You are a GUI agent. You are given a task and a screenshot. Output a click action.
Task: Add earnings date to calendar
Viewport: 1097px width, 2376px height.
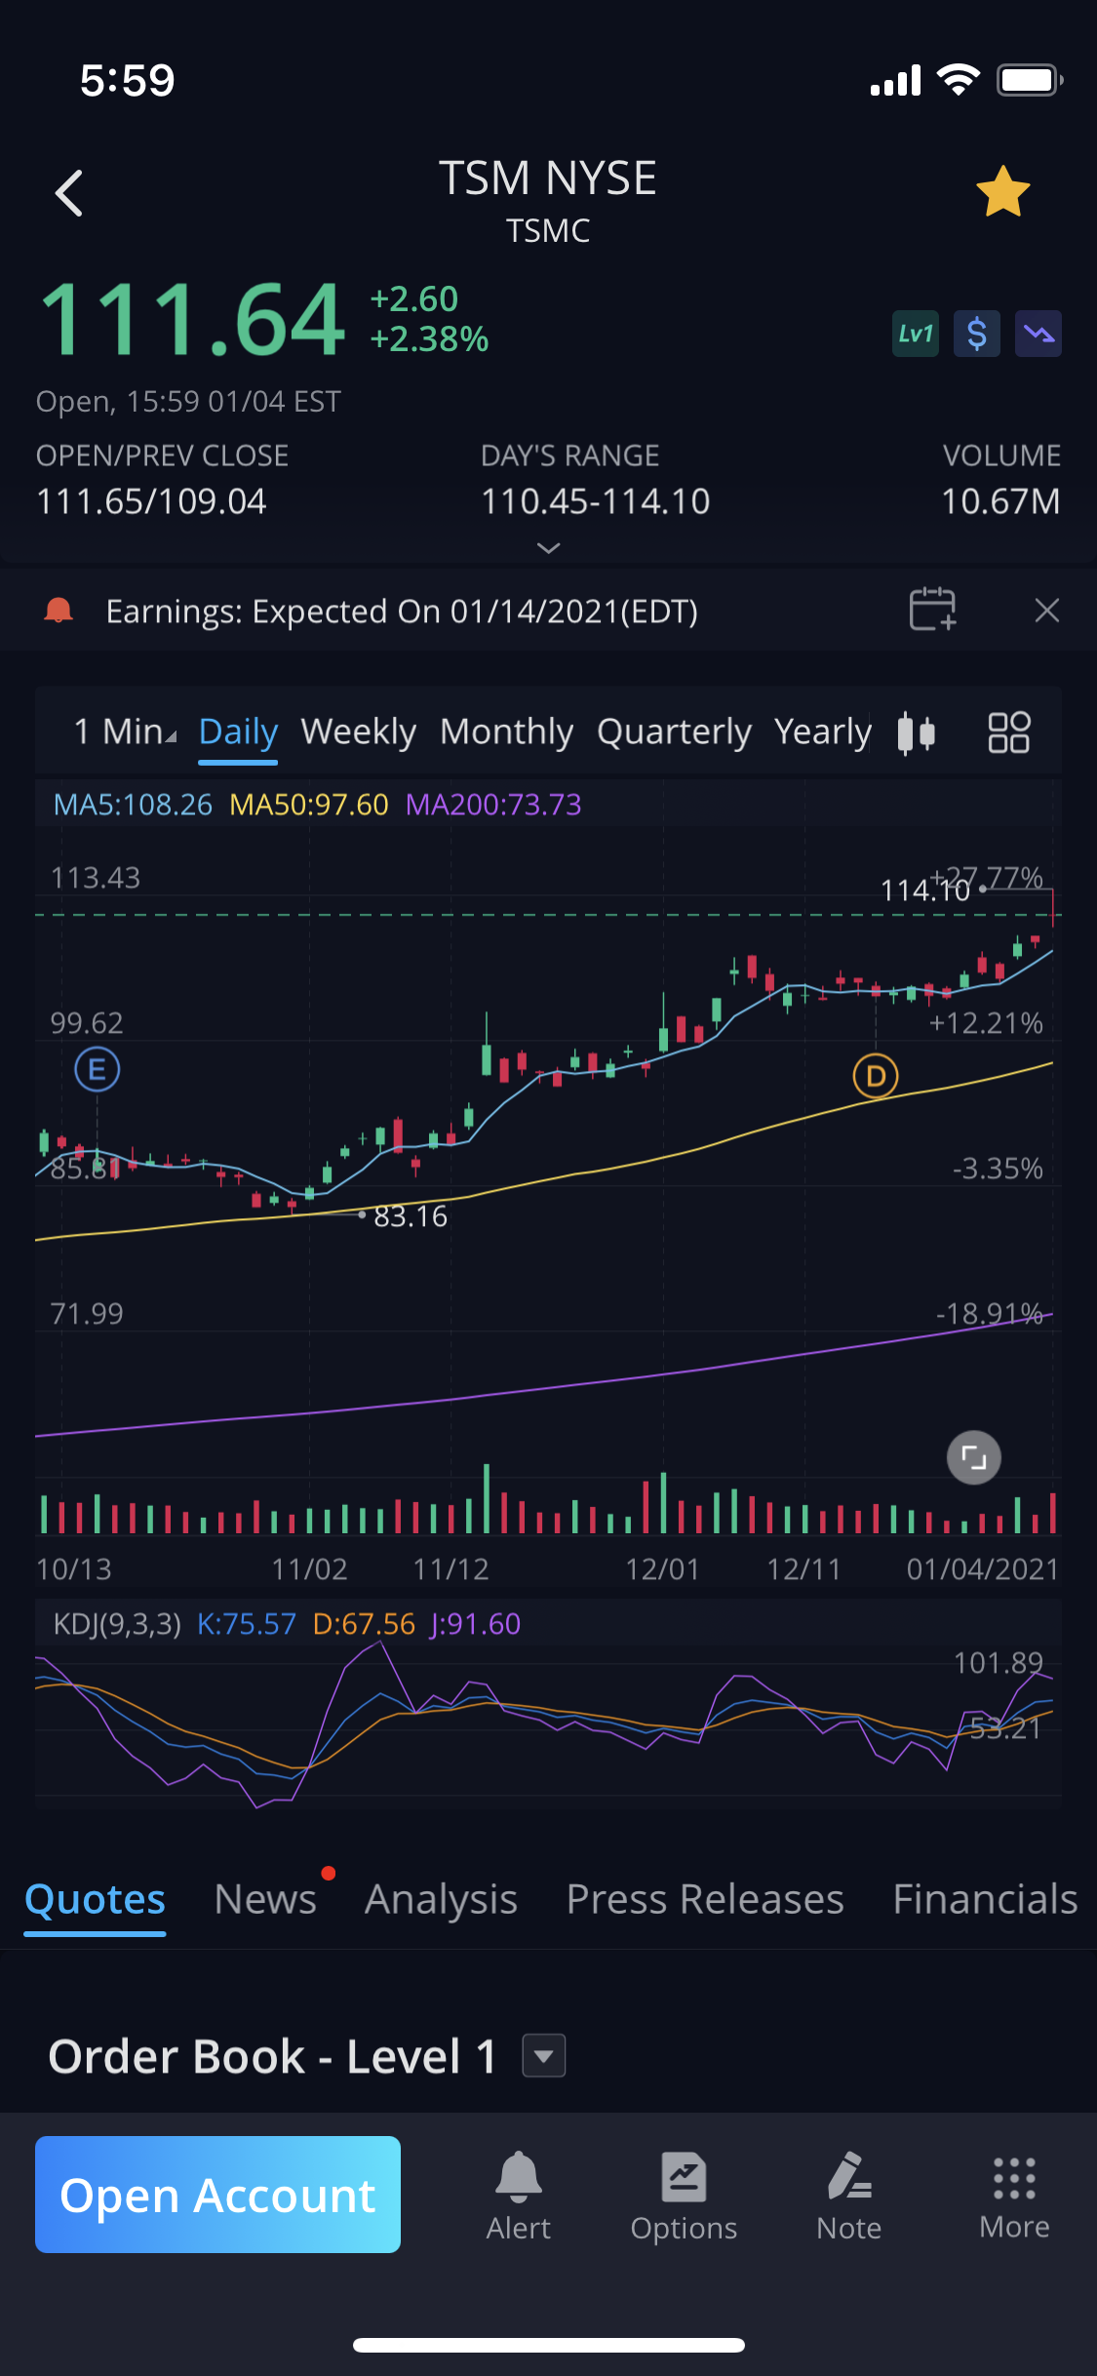pos(932,611)
